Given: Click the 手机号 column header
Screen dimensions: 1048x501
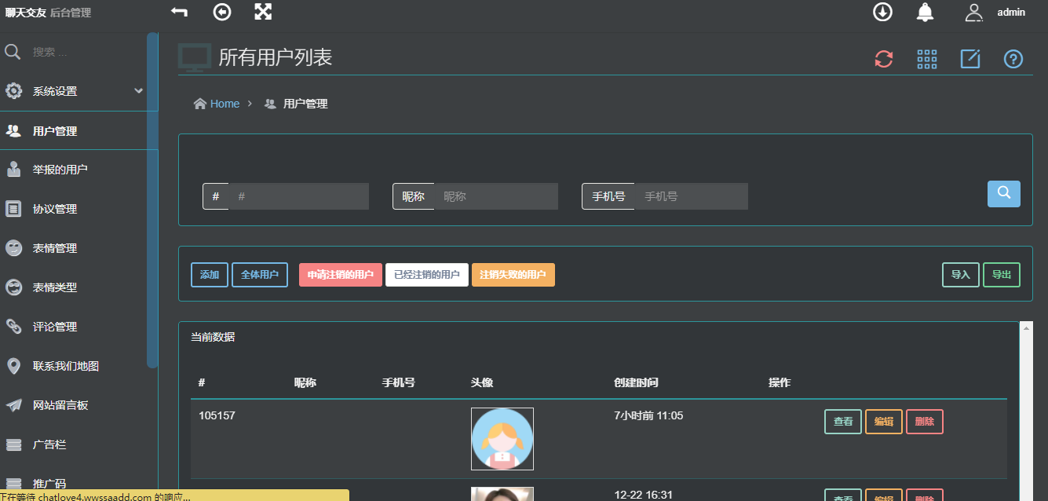Looking at the screenshot, I should pyautogui.click(x=399, y=382).
